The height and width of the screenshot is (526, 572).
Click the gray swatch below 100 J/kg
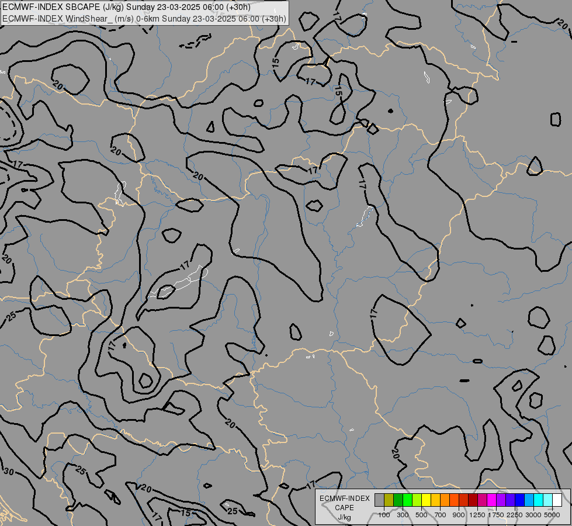pyautogui.click(x=379, y=500)
